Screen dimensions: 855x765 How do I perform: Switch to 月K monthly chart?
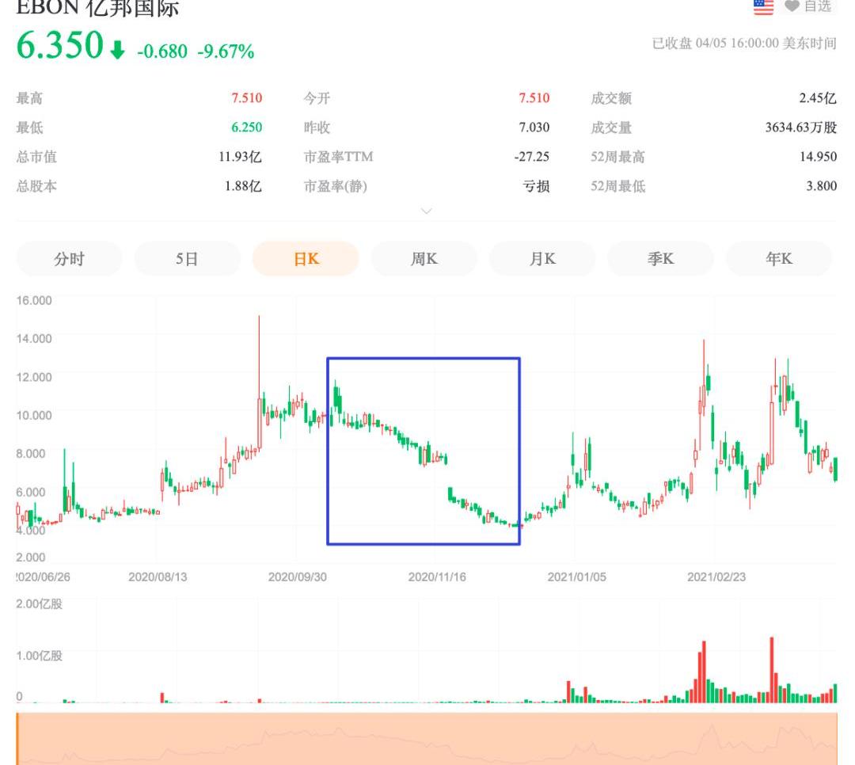pos(542,259)
